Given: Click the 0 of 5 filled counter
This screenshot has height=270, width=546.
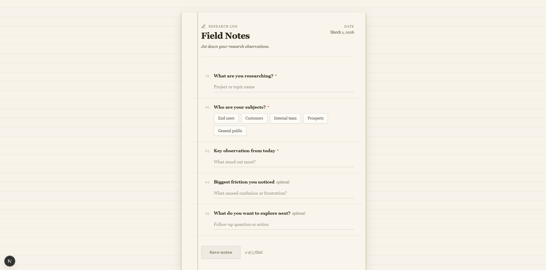Looking at the screenshot, I should tap(254, 252).
